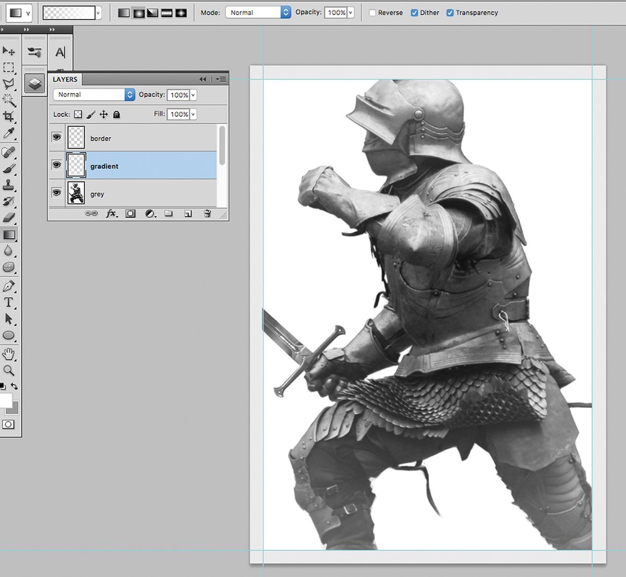The image size is (626, 577).
Task: Enable the Reverse gradient option
Action: coord(372,13)
